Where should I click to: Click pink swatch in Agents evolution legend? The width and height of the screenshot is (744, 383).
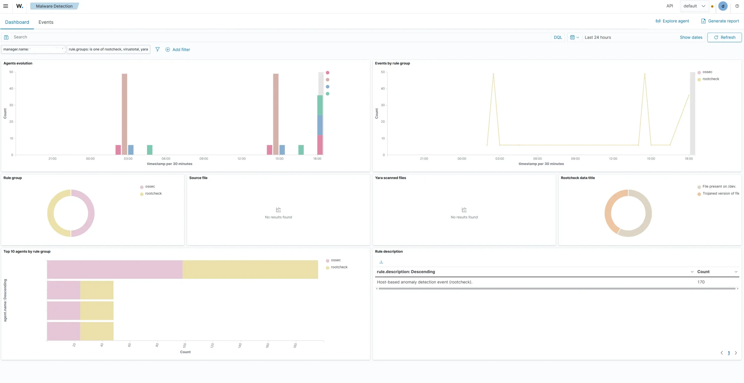pyautogui.click(x=328, y=73)
